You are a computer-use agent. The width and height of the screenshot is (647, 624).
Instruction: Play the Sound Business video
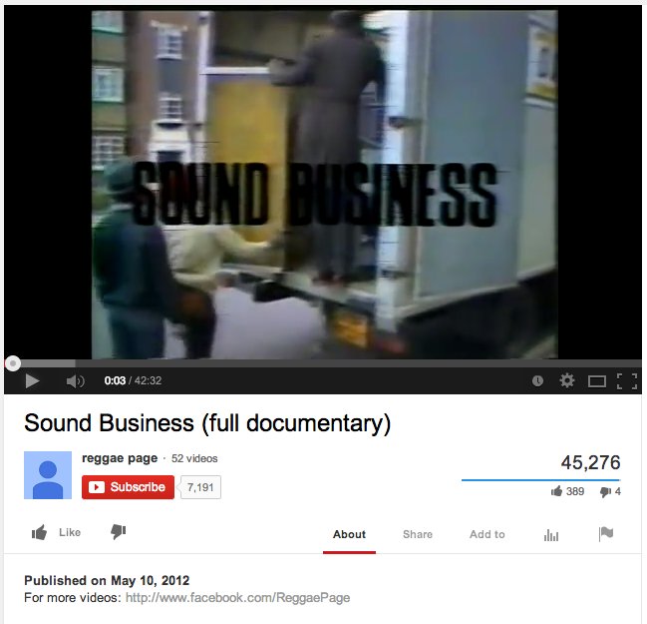point(32,380)
